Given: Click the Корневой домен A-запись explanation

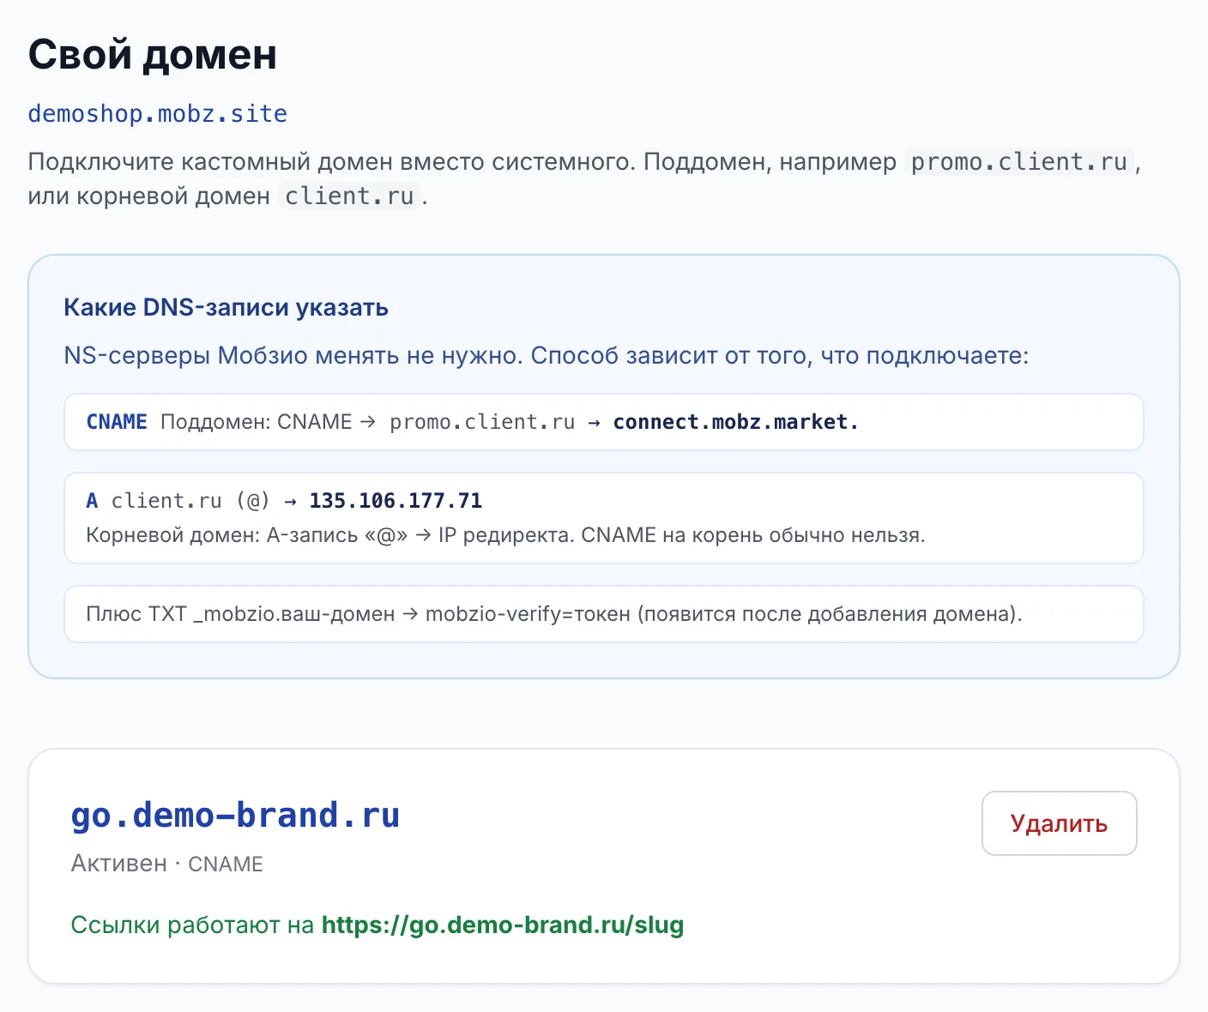Looking at the screenshot, I should pos(505,535).
